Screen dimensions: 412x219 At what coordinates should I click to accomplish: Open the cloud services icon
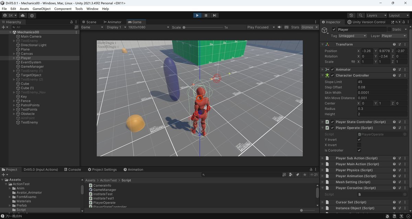(x=23, y=15)
